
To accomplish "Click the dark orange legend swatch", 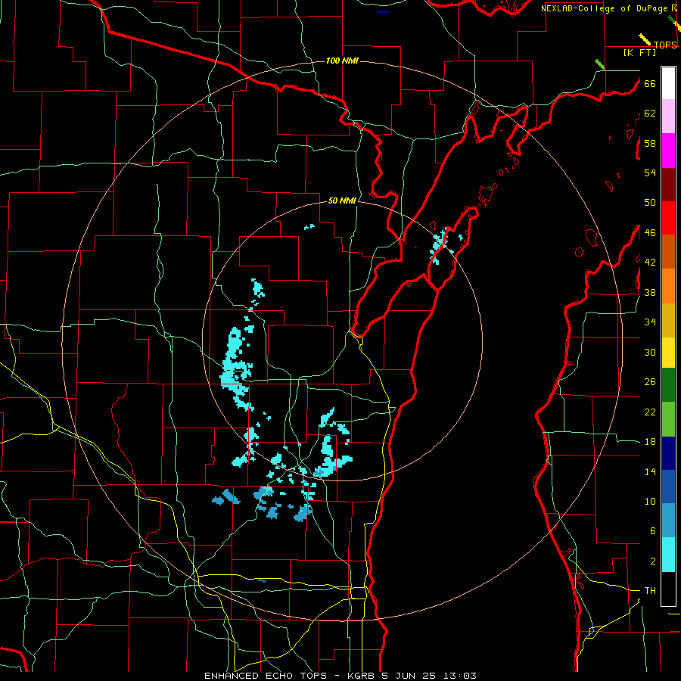I will pyautogui.click(x=668, y=252).
